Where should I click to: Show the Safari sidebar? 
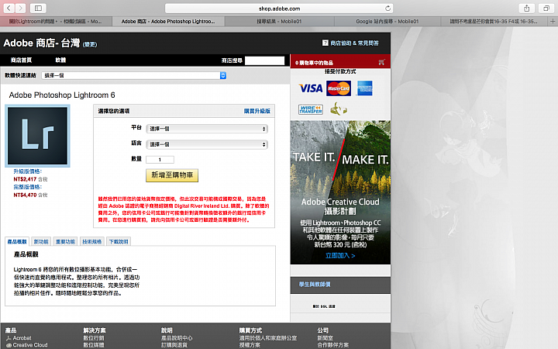[x=38, y=8]
